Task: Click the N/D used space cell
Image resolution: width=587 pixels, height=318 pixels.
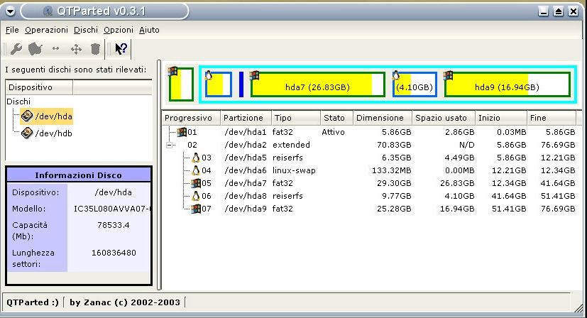Action: pos(466,145)
